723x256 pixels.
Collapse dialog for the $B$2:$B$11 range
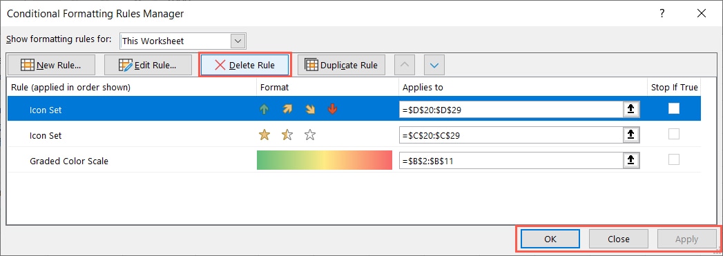tap(631, 160)
